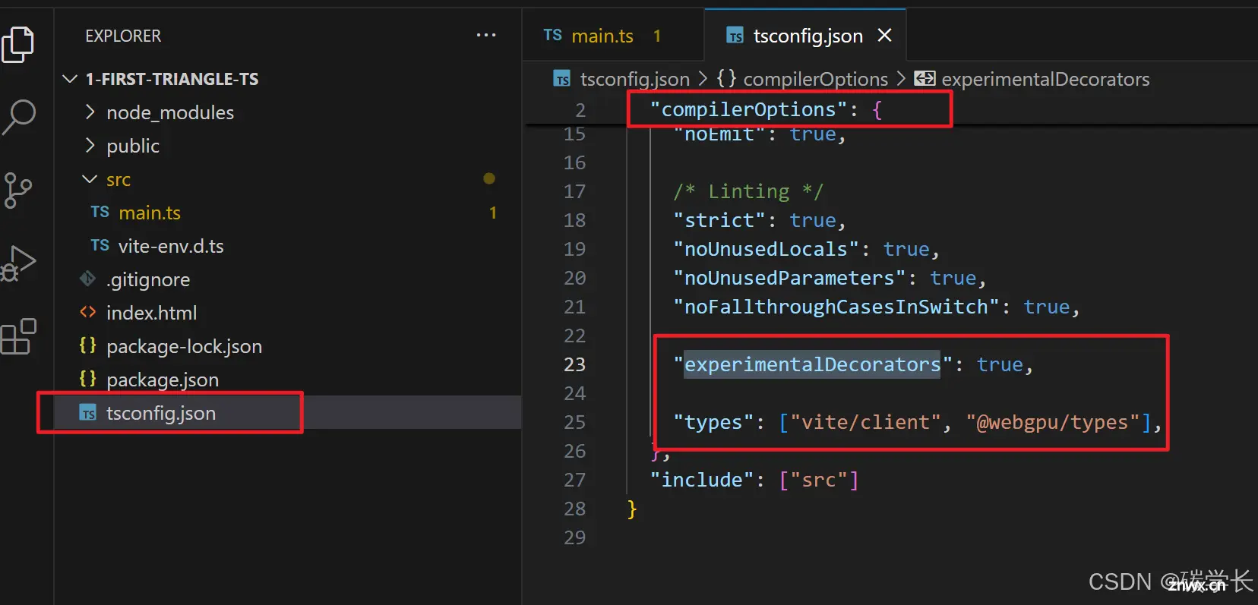Open the Run and Debug icon
Viewport: 1258px width, 605px height.
[x=19, y=263]
